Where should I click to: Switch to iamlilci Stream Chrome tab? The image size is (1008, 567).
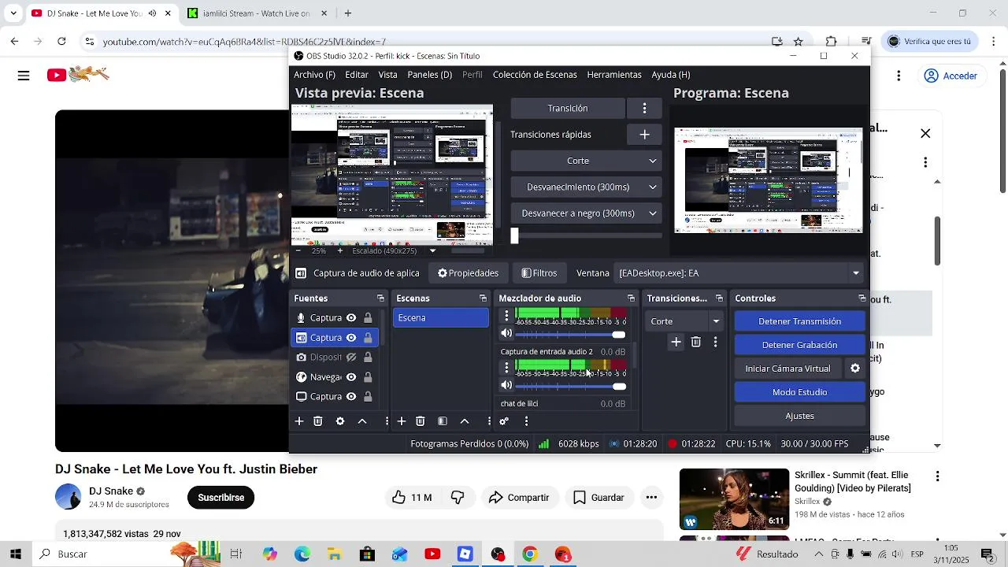pyautogui.click(x=257, y=13)
